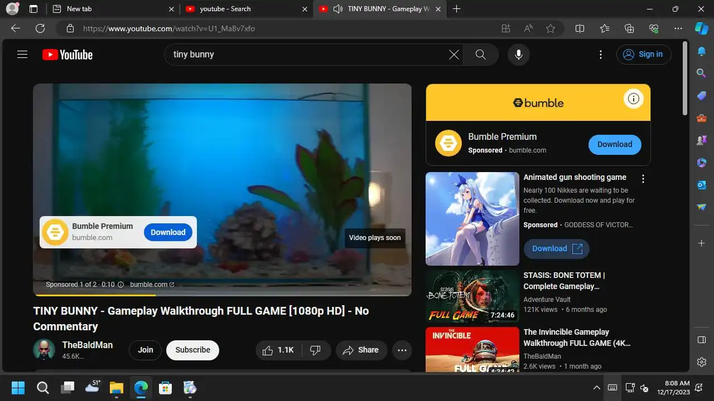Screen dimensions: 714x401
Task: Open the bumble.com link in the ad bar
Action: click(152, 285)
